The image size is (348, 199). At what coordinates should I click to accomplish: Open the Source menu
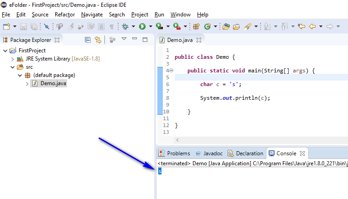40,15
